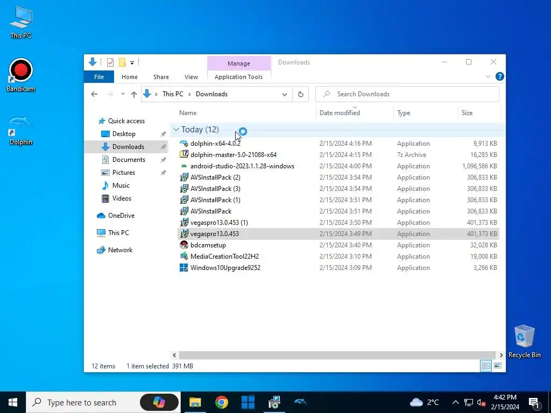Click the Search Downloads field
The width and height of the screenshot is (551, 413).
pos(407,94)
